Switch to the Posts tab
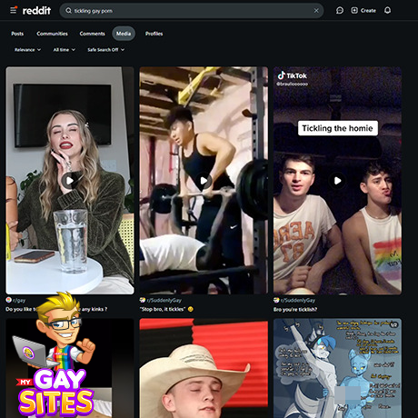Image resolution: width=418 pixels, height=418 pixels. tap(17, 34)
